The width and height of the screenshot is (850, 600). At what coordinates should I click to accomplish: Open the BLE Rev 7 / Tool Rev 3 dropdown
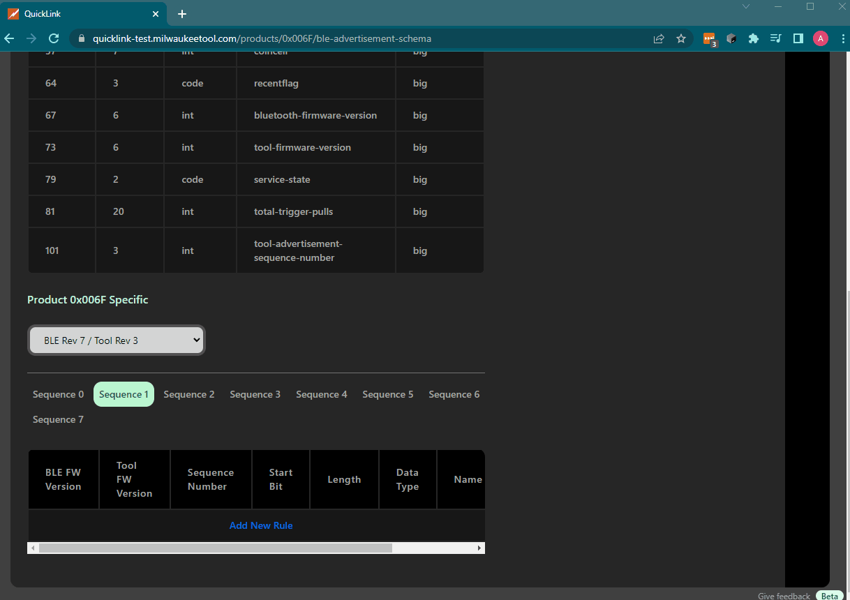(x=117, y=340)
